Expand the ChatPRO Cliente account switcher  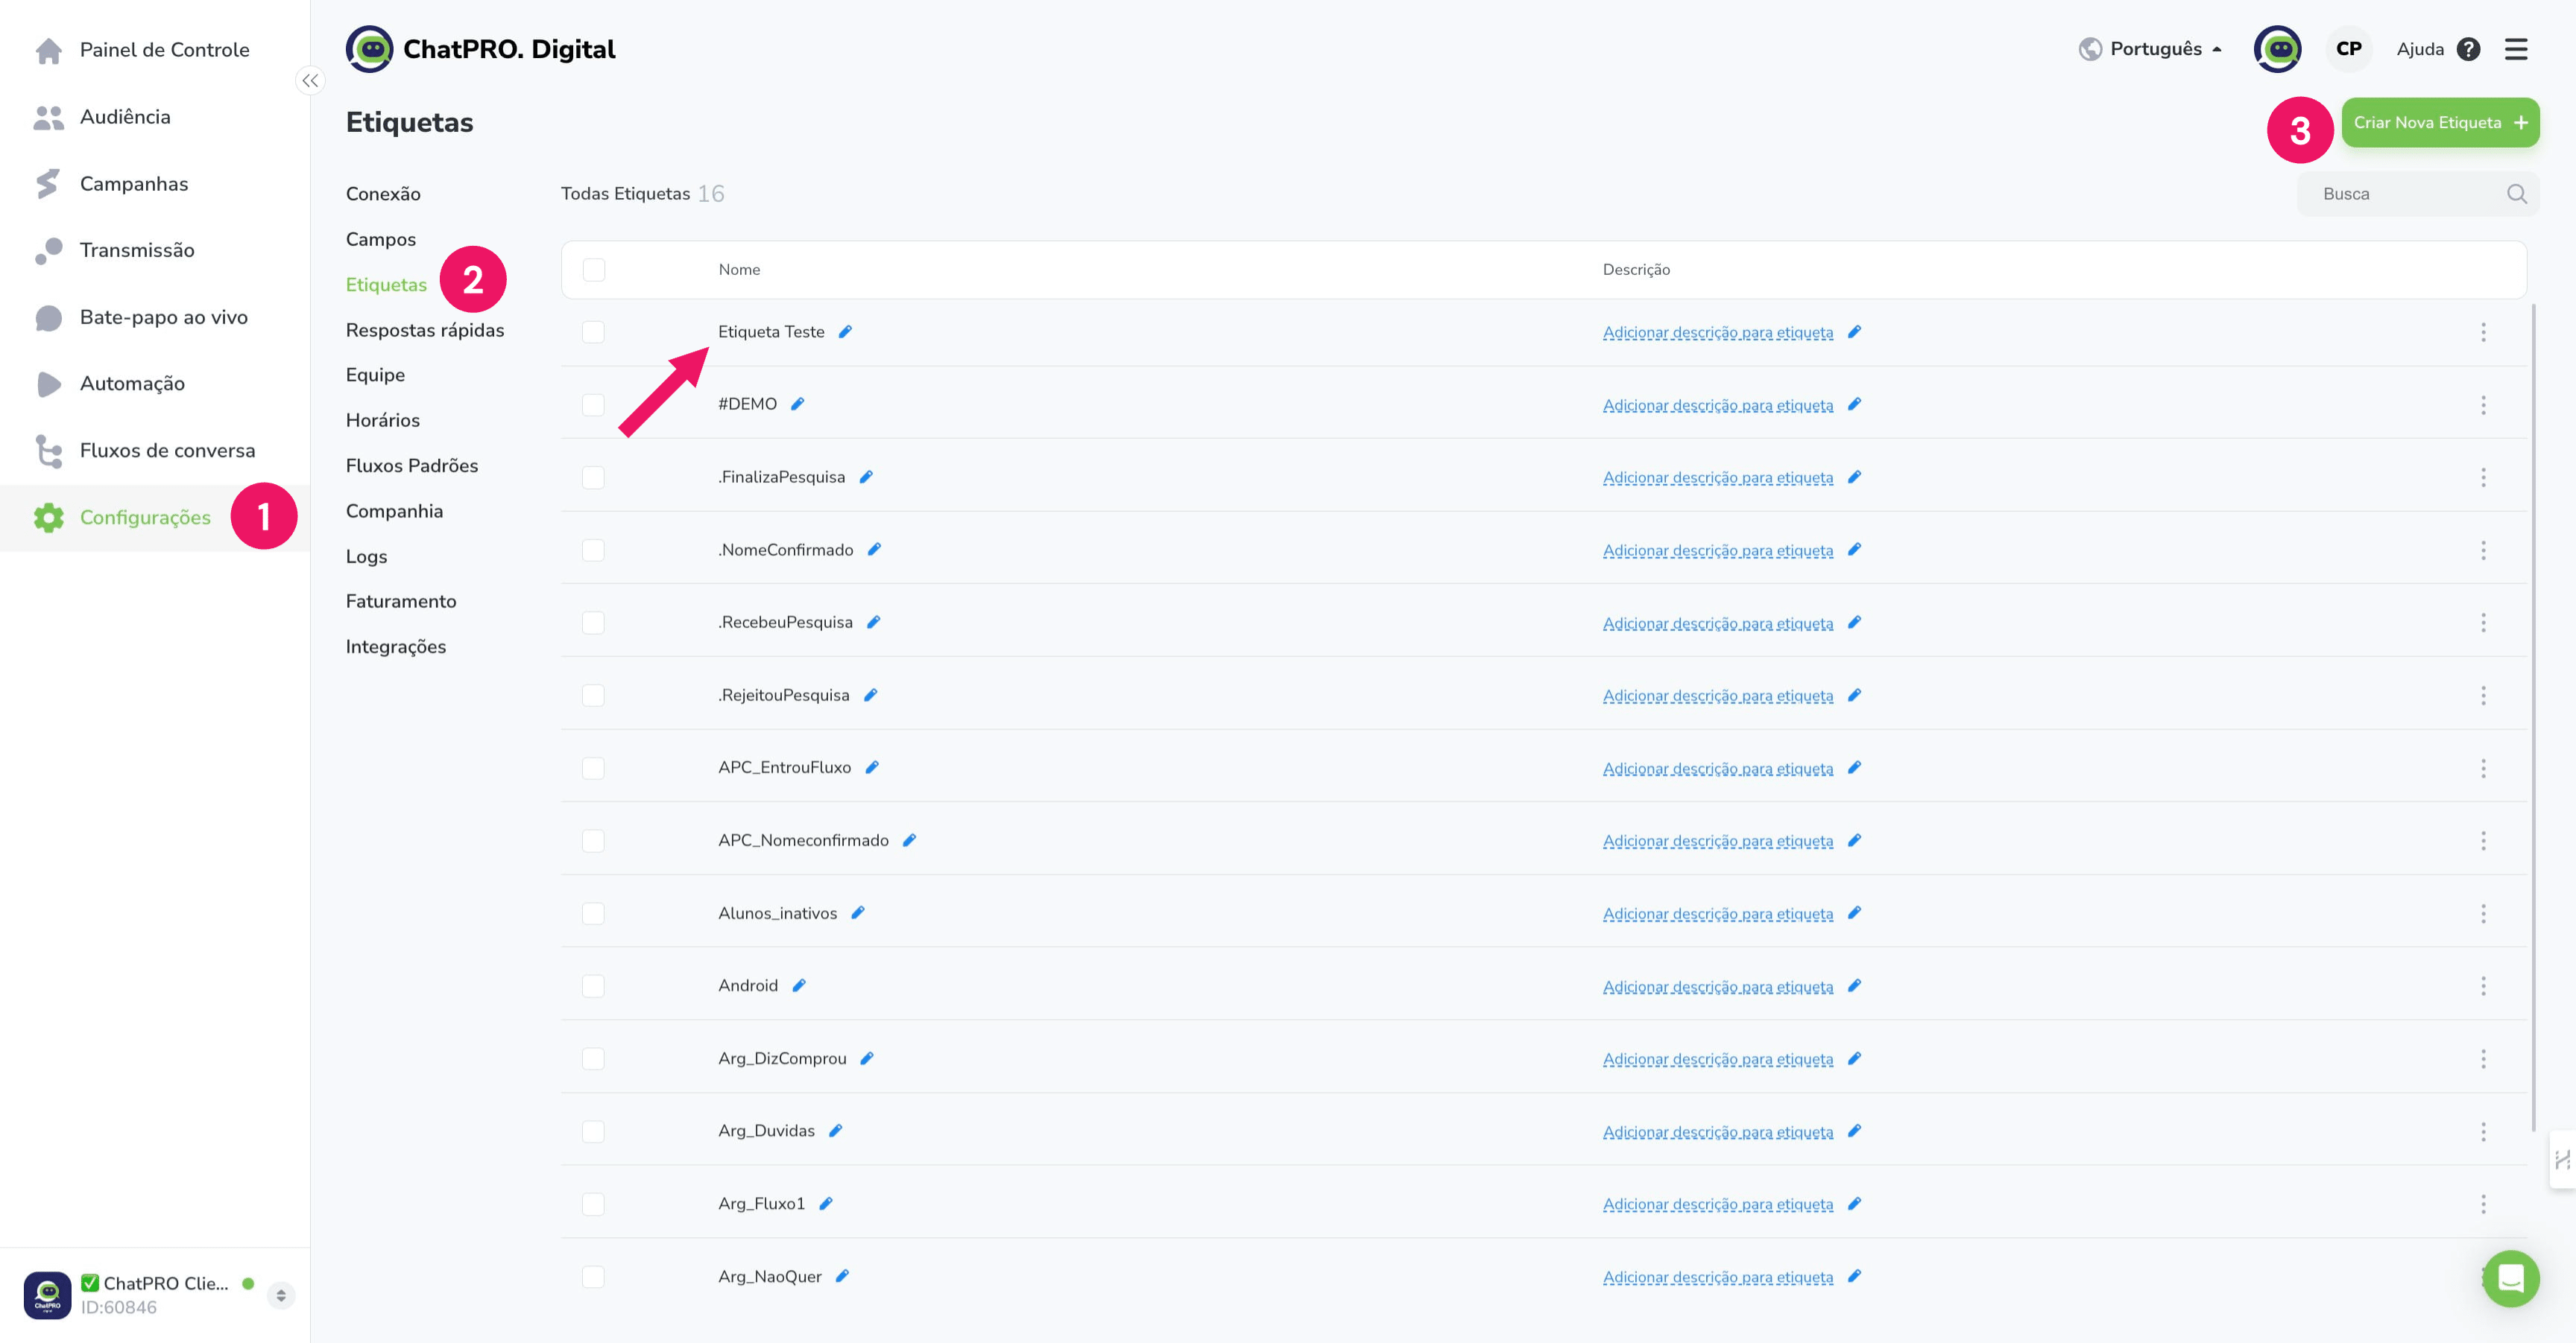(281, 1295)
